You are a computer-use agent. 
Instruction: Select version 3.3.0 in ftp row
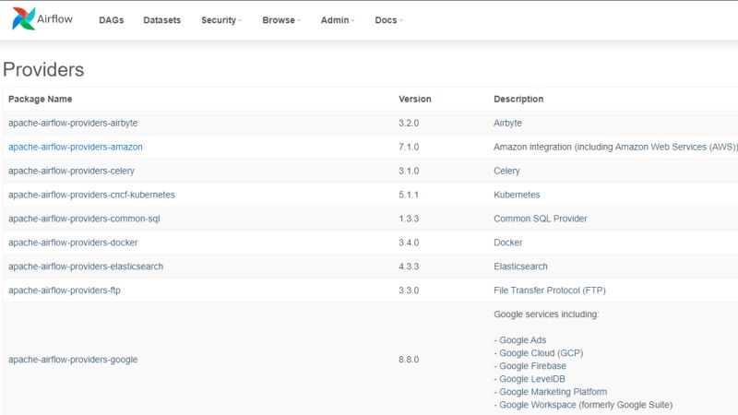pyautogui.click(x=409, y=290)
